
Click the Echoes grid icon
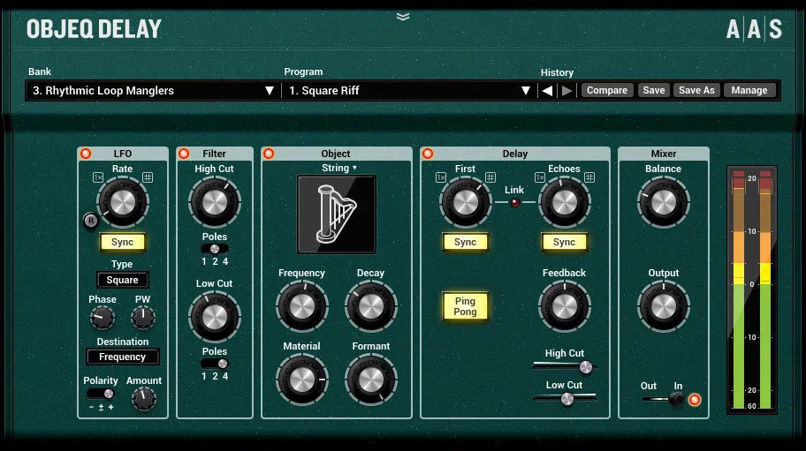[589, 177]
